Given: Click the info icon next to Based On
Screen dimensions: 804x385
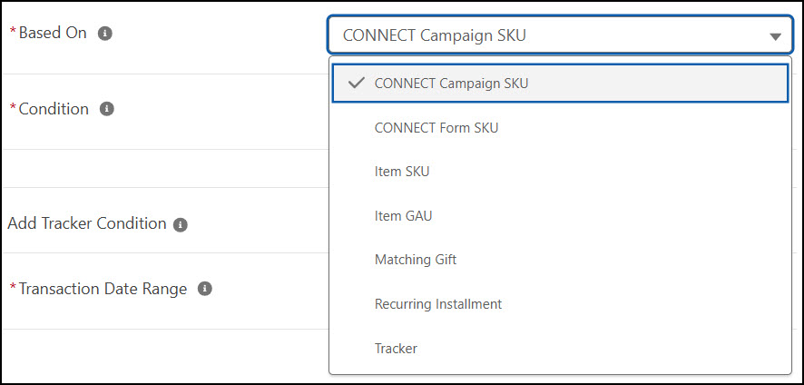Looking at the screenshot, I should pos(105,34).
